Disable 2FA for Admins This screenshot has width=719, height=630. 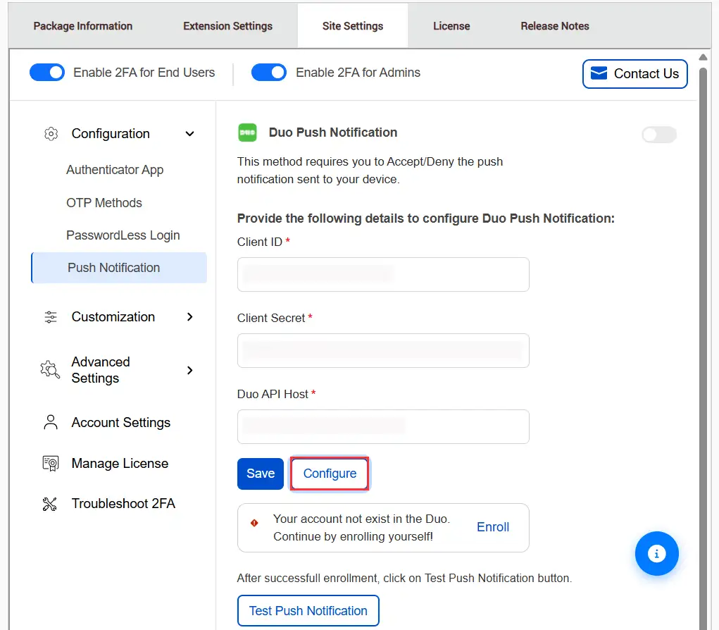coord(268,72)
